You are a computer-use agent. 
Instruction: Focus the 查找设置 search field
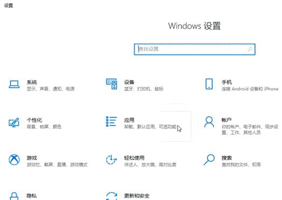(x=194, y=49)
